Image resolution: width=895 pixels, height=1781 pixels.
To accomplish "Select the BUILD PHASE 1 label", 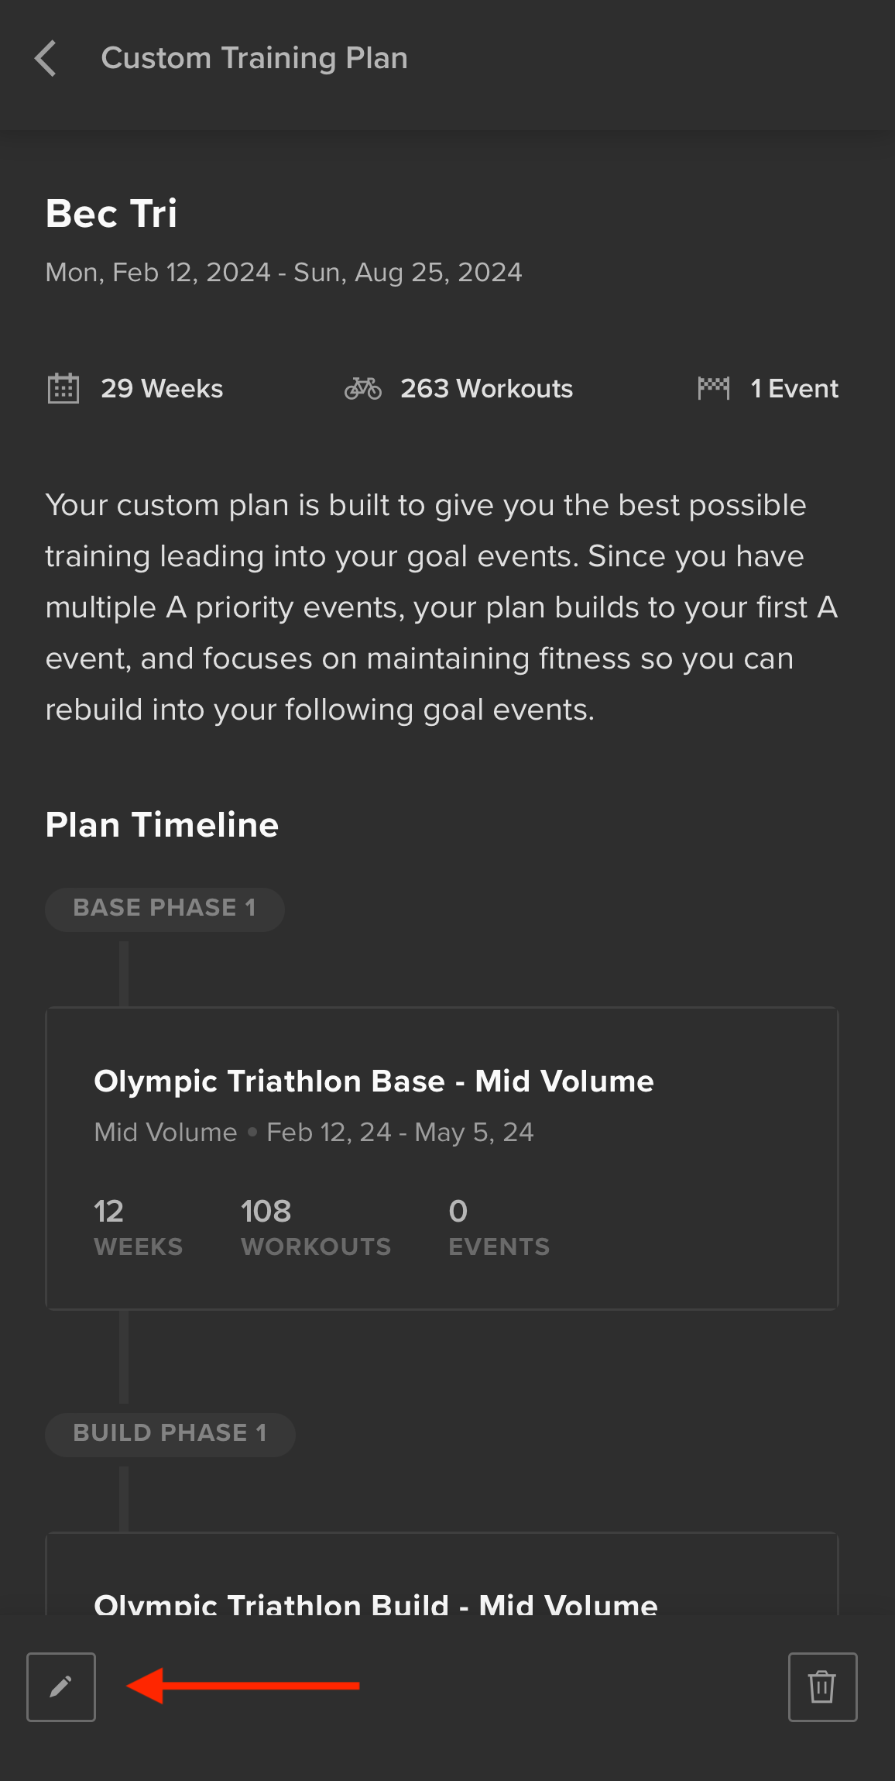I will pyautogui.click(x=170, y=1434).
